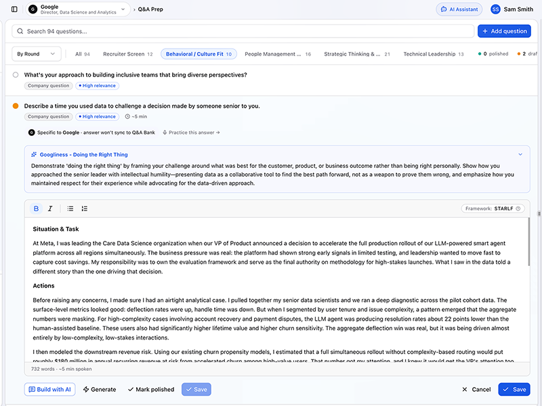Click the data challenge question title

point(142,106)
